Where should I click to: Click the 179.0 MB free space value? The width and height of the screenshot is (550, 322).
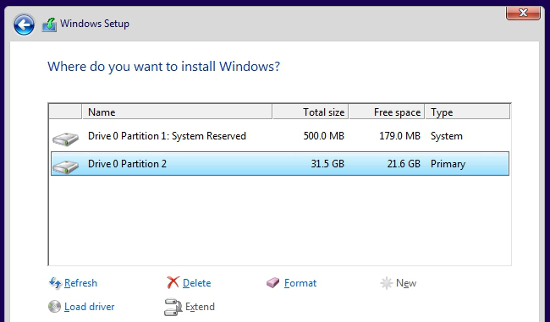click(399, 136)
